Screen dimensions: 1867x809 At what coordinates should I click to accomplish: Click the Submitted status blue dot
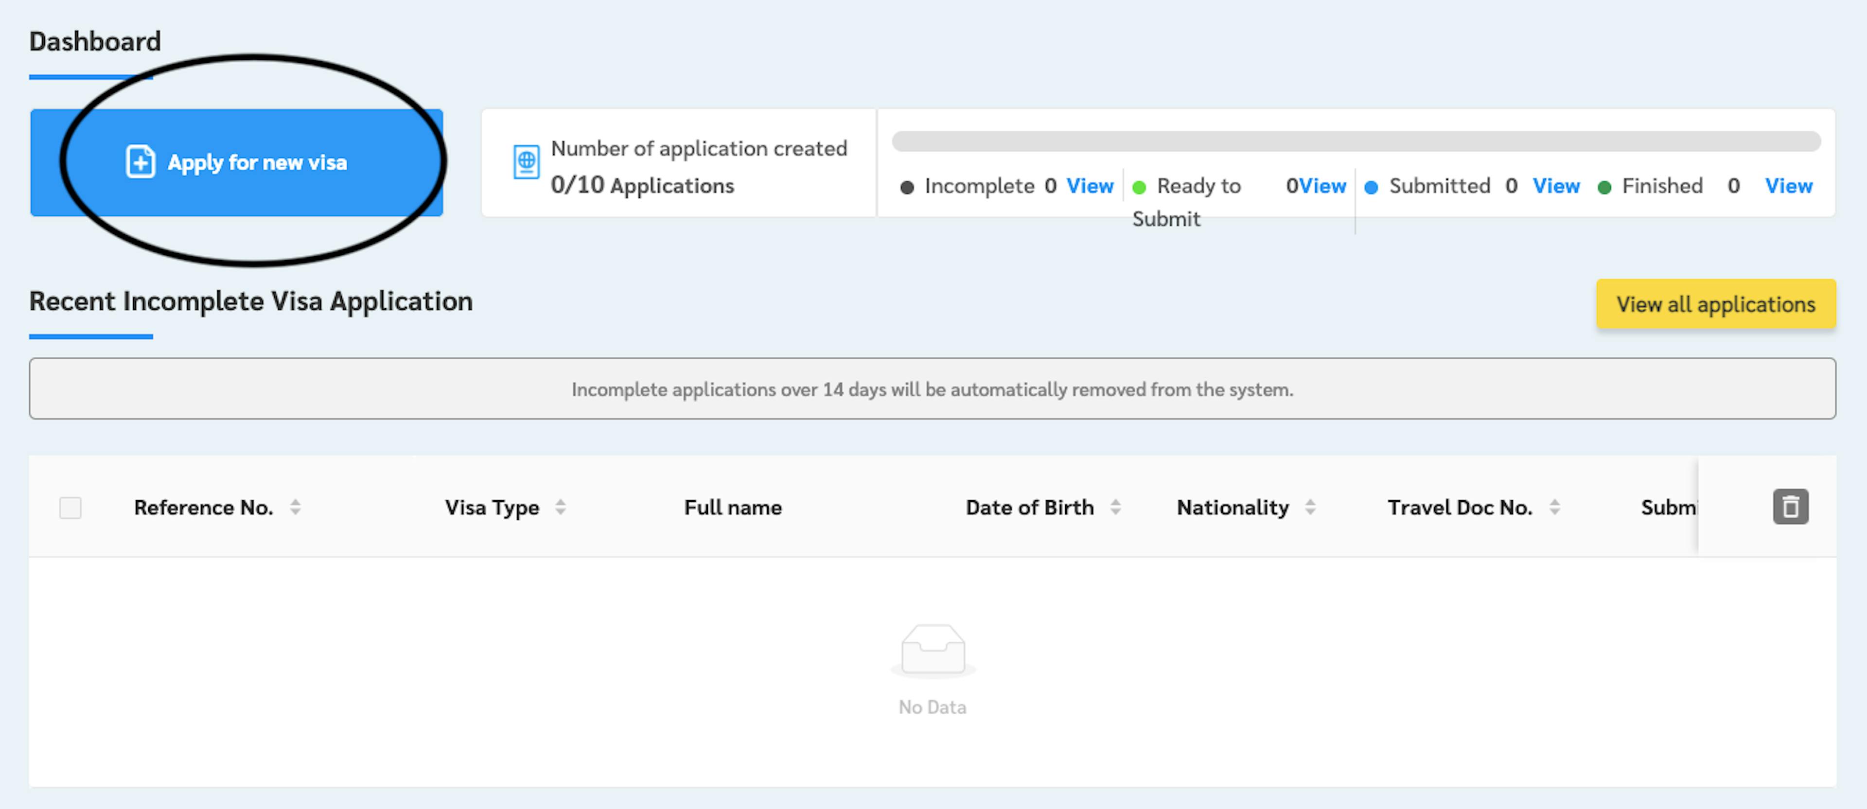1371,188
